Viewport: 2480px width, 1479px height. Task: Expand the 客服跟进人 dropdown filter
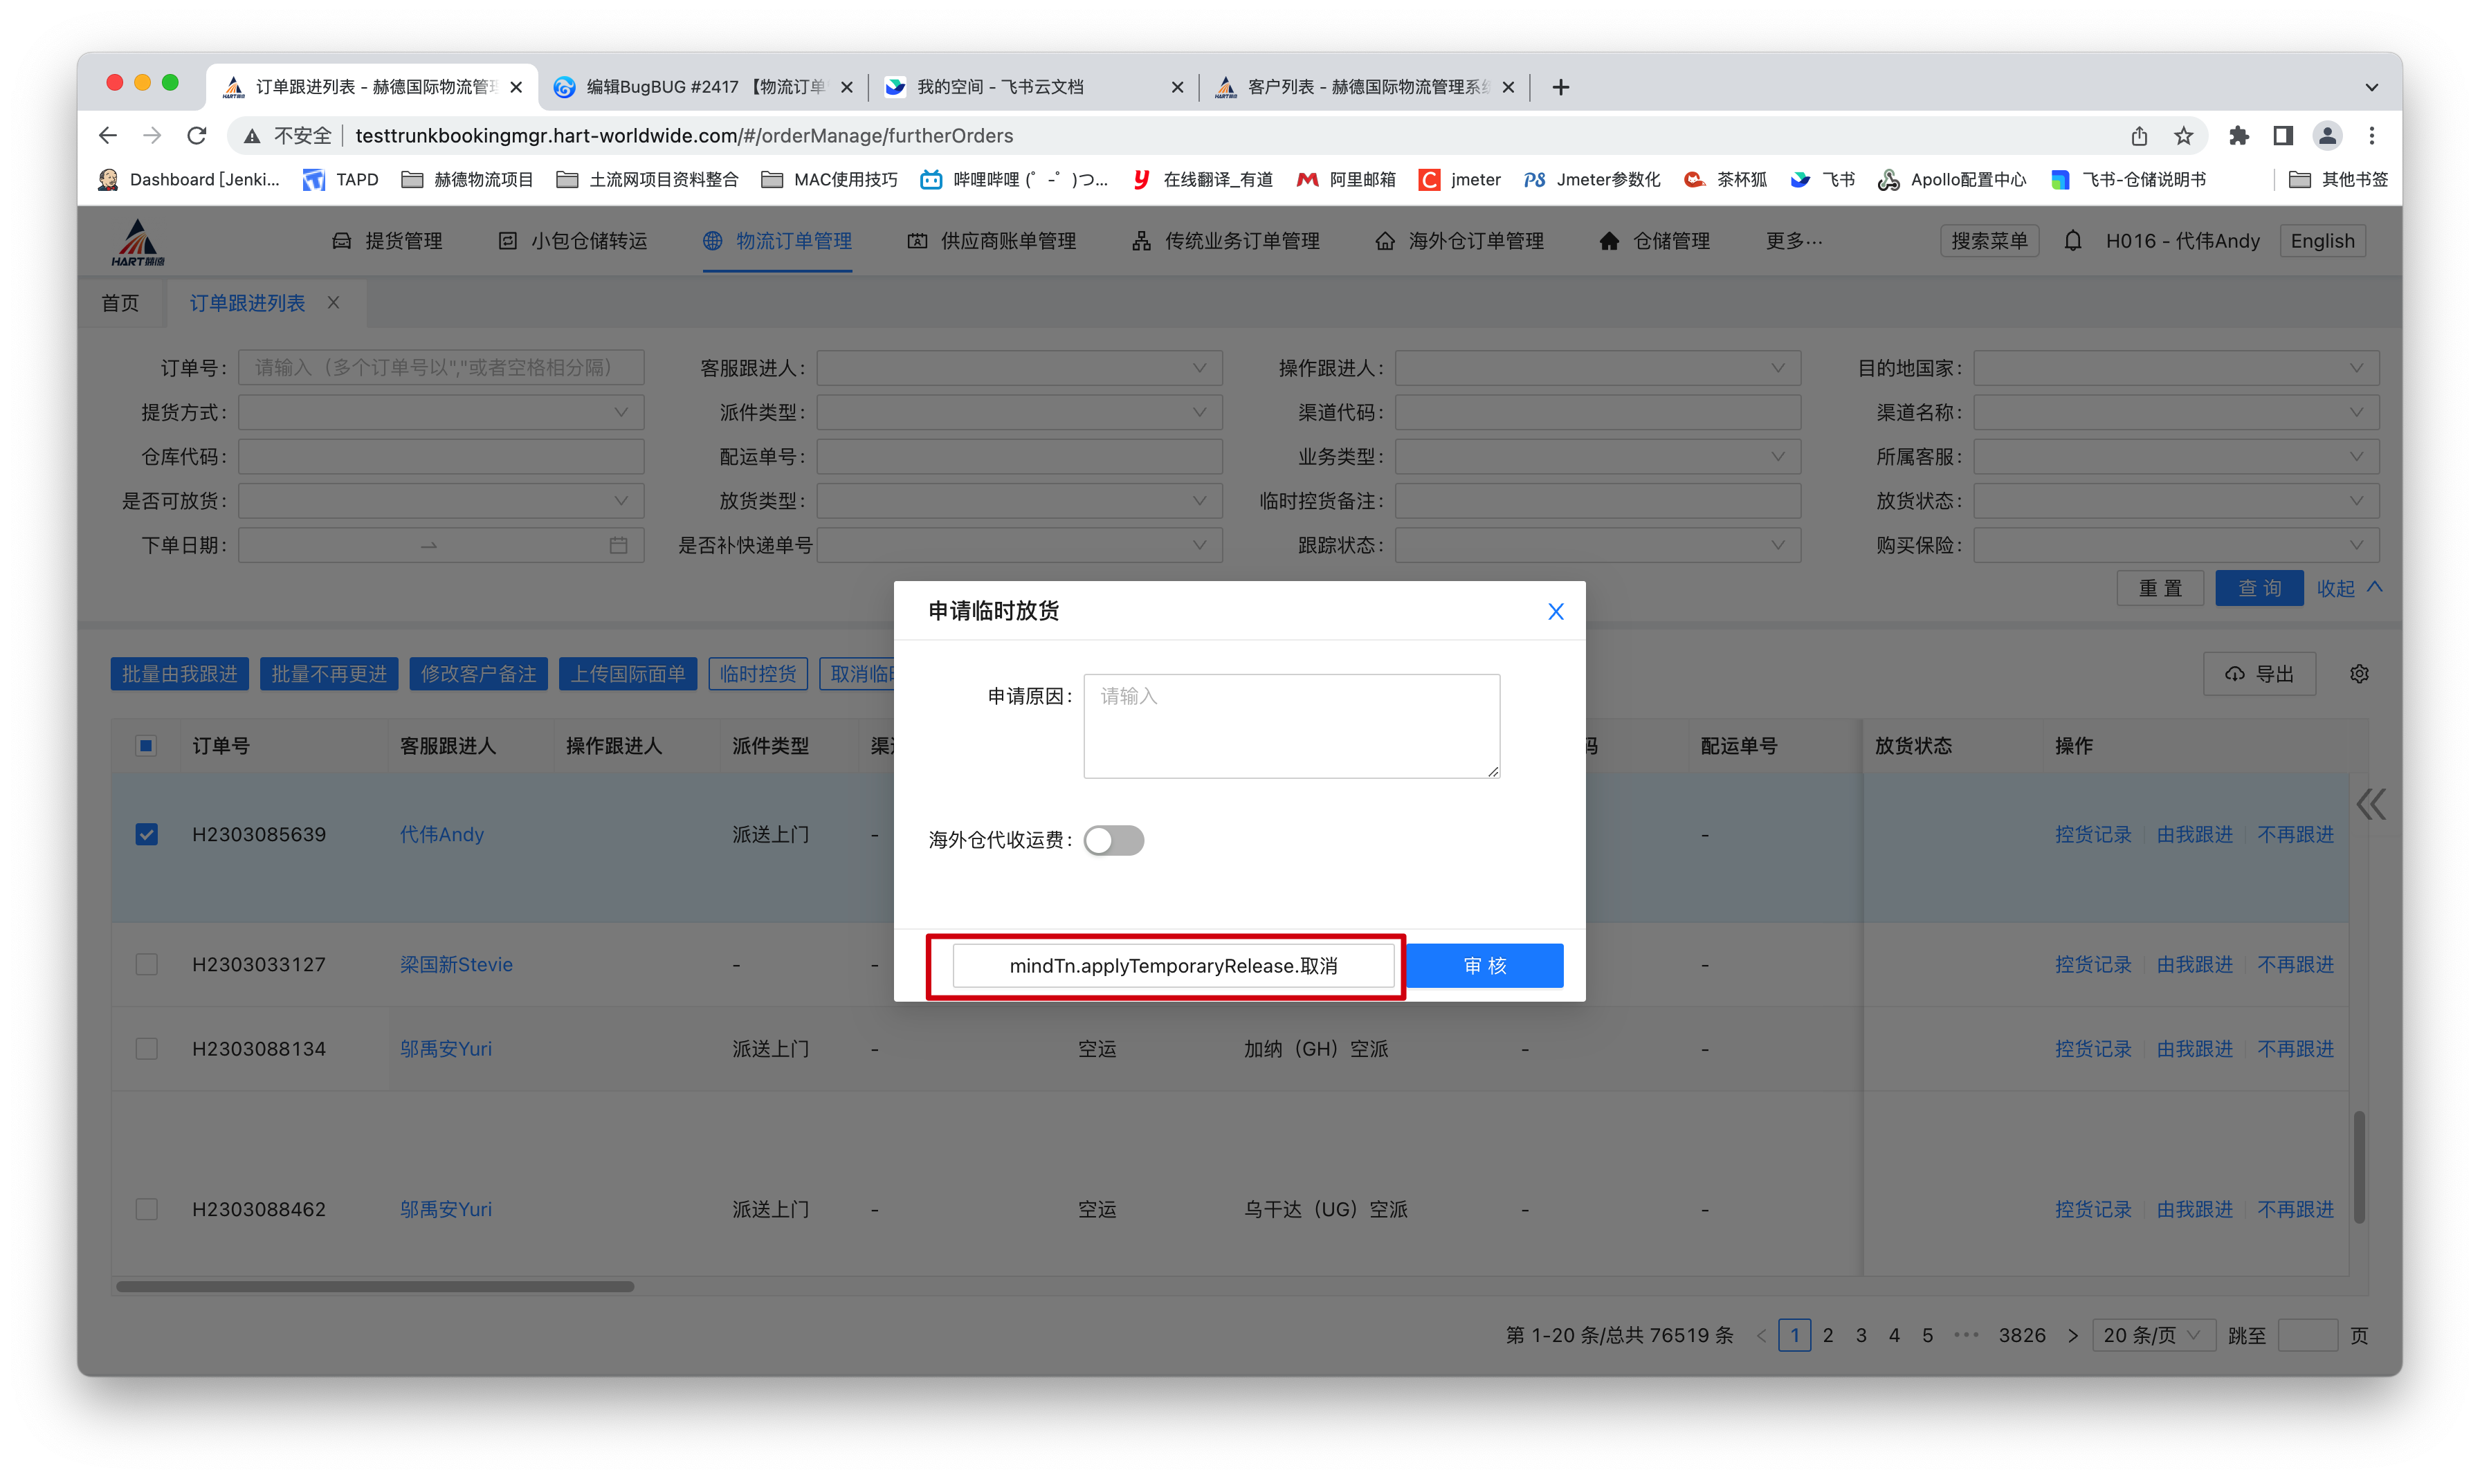[x=1019, y=369]
